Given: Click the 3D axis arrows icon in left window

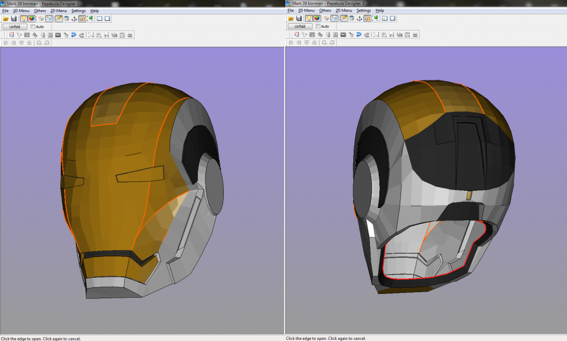Looking at the screenshot, I should (x=74, y=18).
